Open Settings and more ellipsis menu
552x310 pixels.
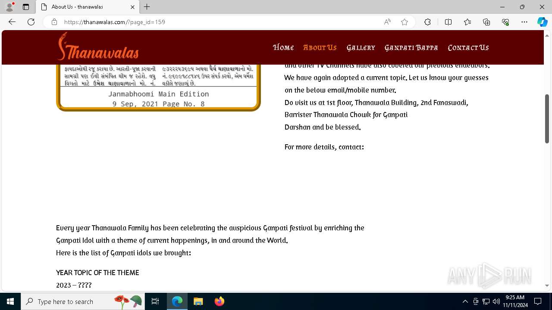point(524,22)
